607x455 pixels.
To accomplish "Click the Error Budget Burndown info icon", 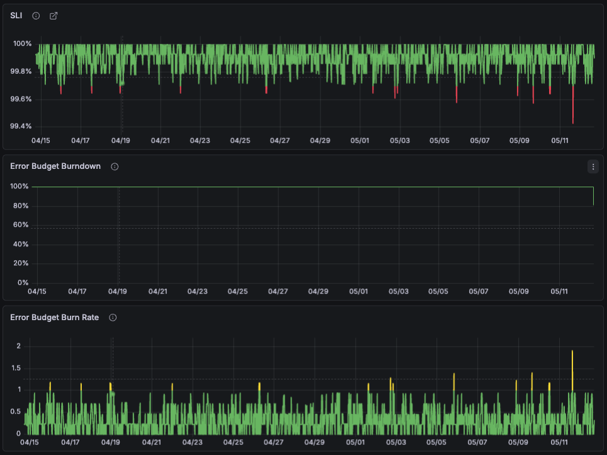I will 115,166.
